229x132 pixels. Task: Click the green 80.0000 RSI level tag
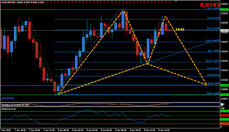click(225, 111)
